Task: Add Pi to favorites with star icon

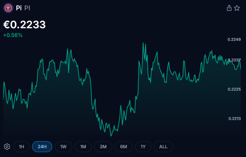Action: click(237, 8)
